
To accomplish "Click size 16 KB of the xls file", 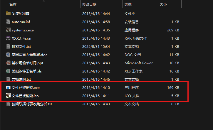I will tap(174, 71).
